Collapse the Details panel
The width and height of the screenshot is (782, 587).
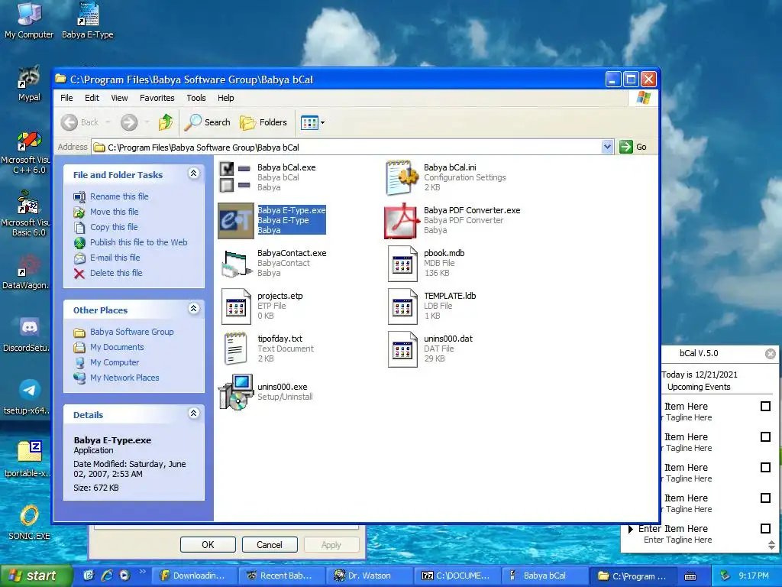[193, 413]
